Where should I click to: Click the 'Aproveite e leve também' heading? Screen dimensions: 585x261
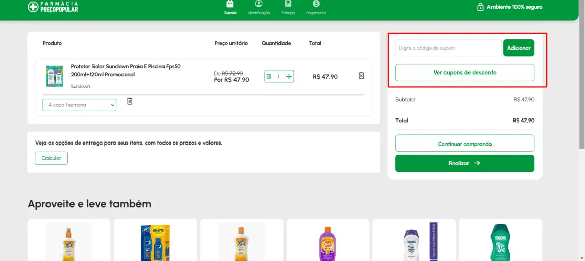coord(89,204)
